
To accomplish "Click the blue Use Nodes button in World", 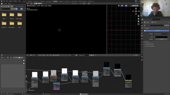I will point(156,31).
